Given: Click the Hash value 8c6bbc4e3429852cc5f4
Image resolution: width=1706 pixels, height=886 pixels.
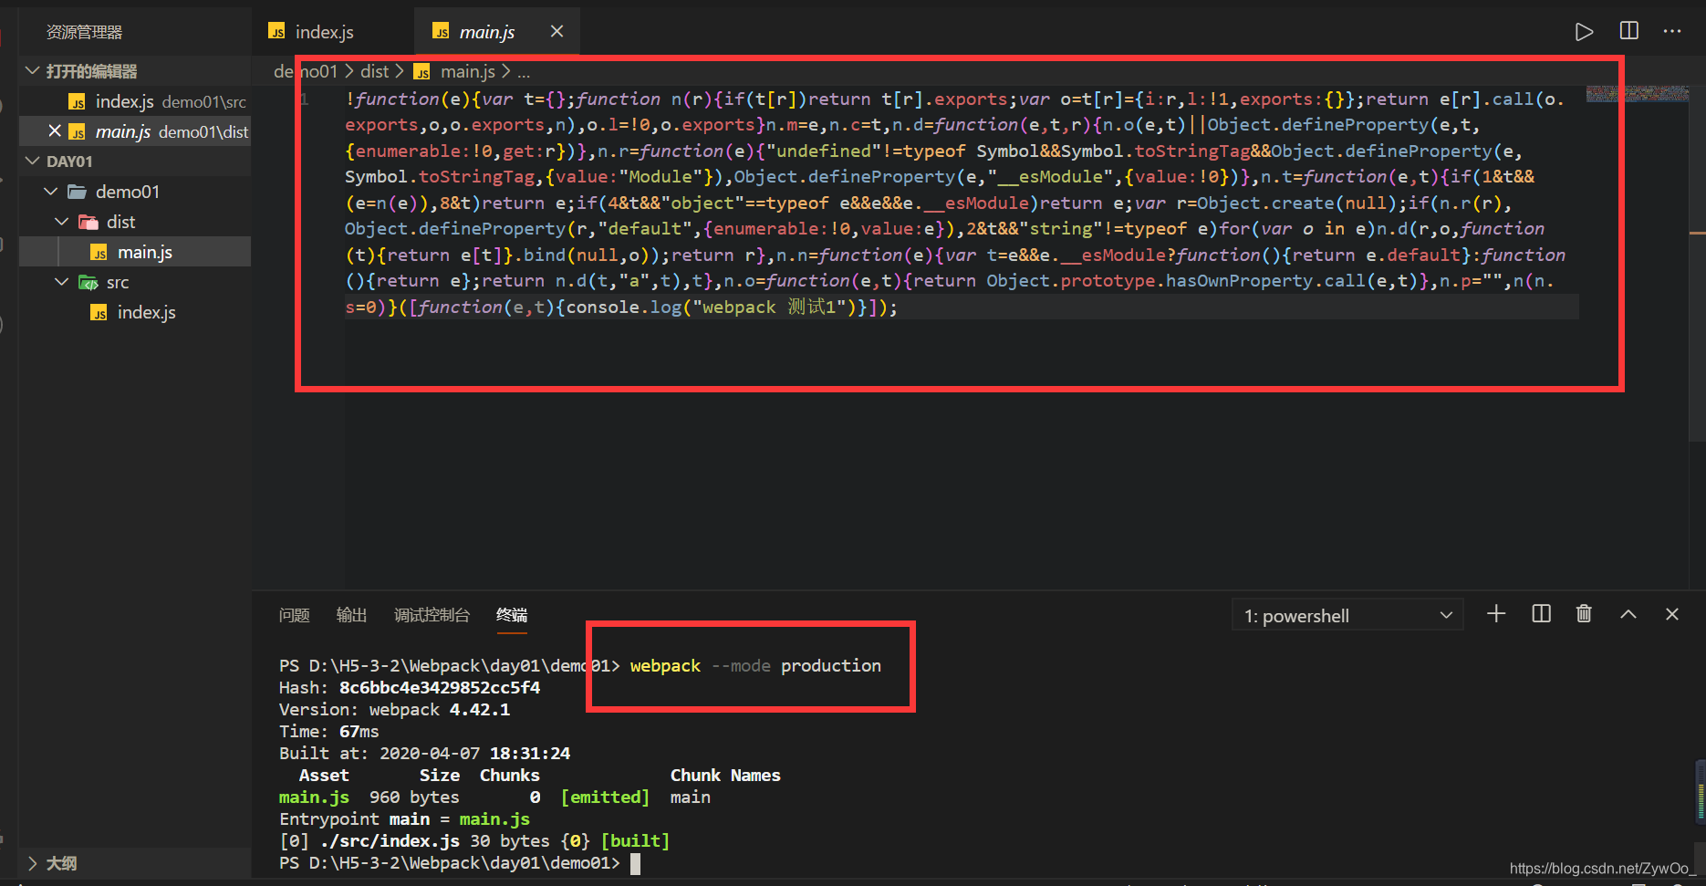Looking at the screenshot, I should click(440, 688).
